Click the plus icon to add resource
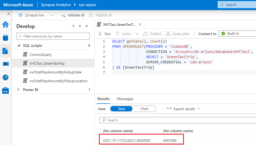Image resolution: width=256 pixels, height=145 pixels. coord(73,26)
